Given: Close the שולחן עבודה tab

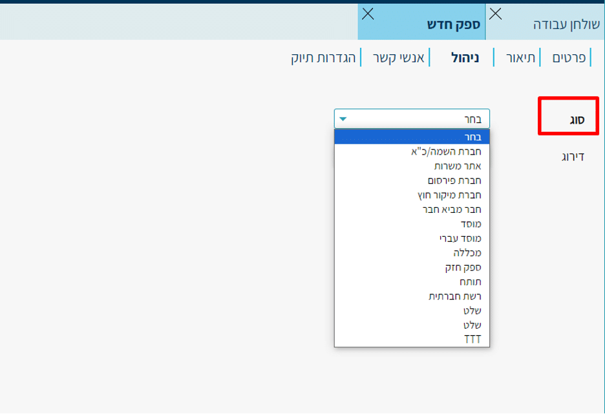Looking at the screenshot, I should click(496, 14).
